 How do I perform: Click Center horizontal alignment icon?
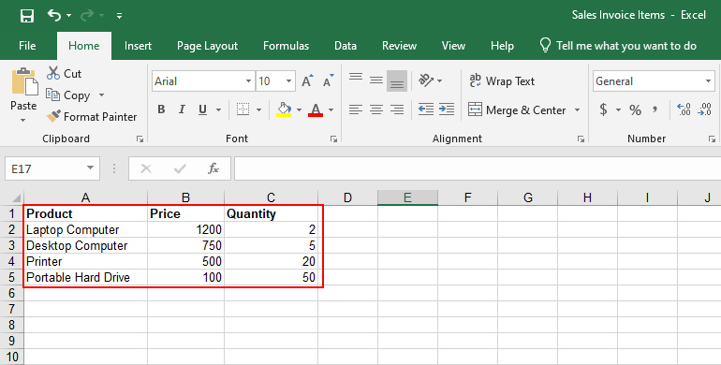(376, 109)
